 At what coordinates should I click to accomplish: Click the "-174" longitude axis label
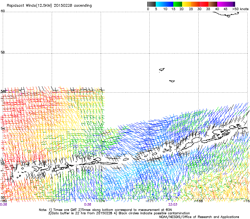(x=101, y=201)
